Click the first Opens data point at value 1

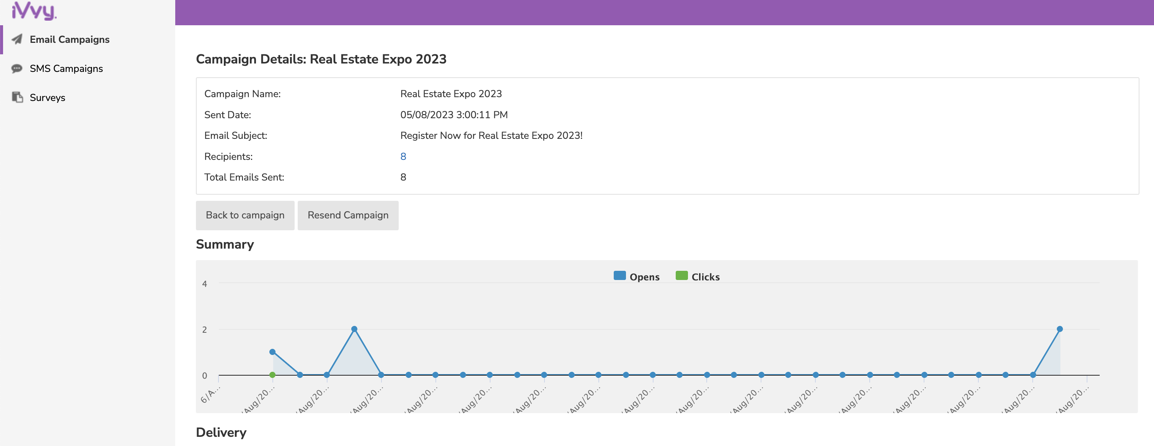pos(272,352)
